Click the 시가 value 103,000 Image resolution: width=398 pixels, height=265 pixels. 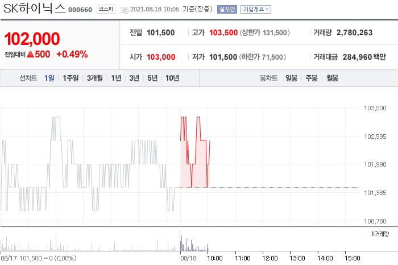click(x=161, y=57)
